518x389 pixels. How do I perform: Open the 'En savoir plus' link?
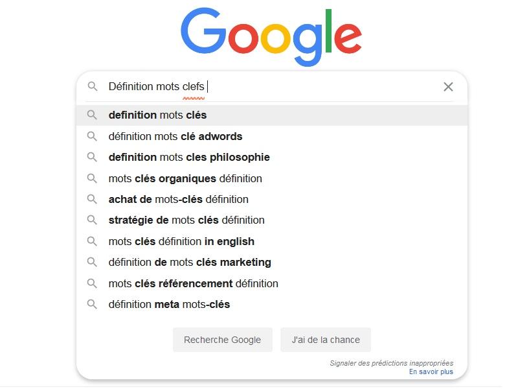tap(431, 371)
